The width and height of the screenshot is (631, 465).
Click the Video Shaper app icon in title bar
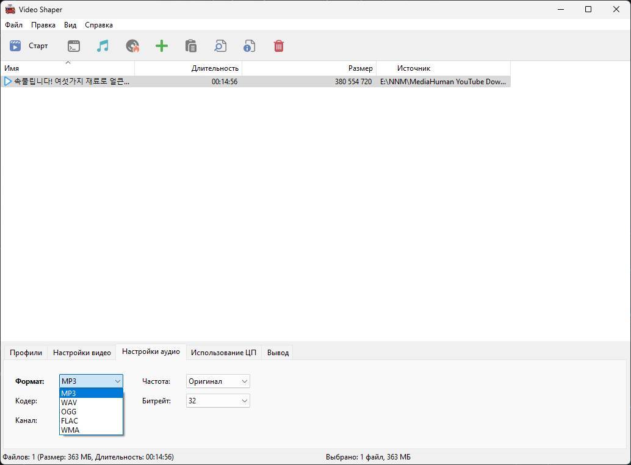tap(10, 9)
